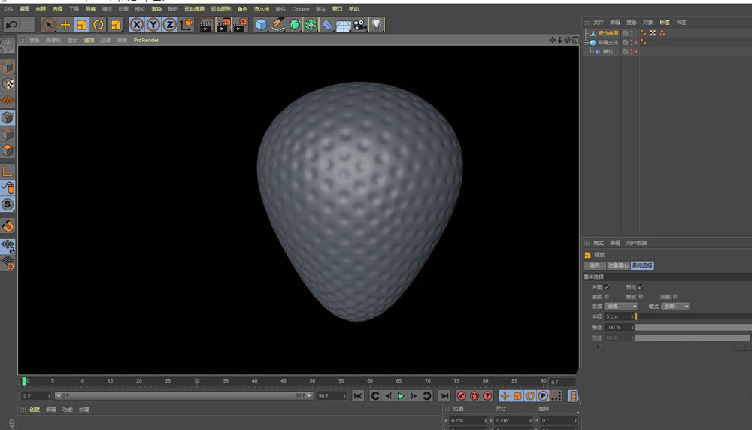Click the Undo arrow icon
Viewport: 752px width, 430px height.
tap(11, 25)
